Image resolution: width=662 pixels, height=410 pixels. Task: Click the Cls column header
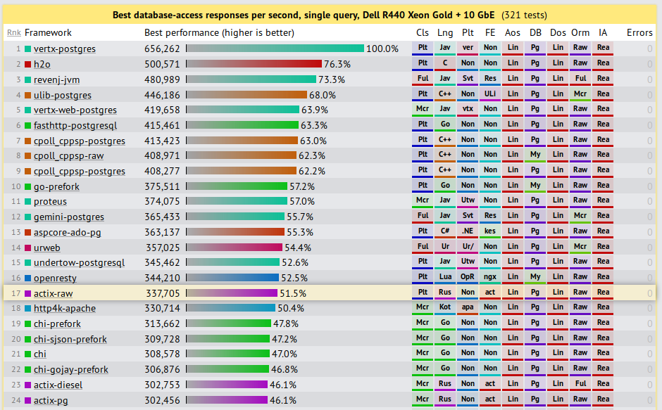click(x=423, y=32)
